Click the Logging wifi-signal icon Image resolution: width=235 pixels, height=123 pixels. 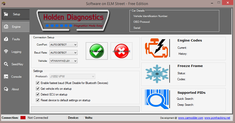pyautogui.click(x=6, y=51)
